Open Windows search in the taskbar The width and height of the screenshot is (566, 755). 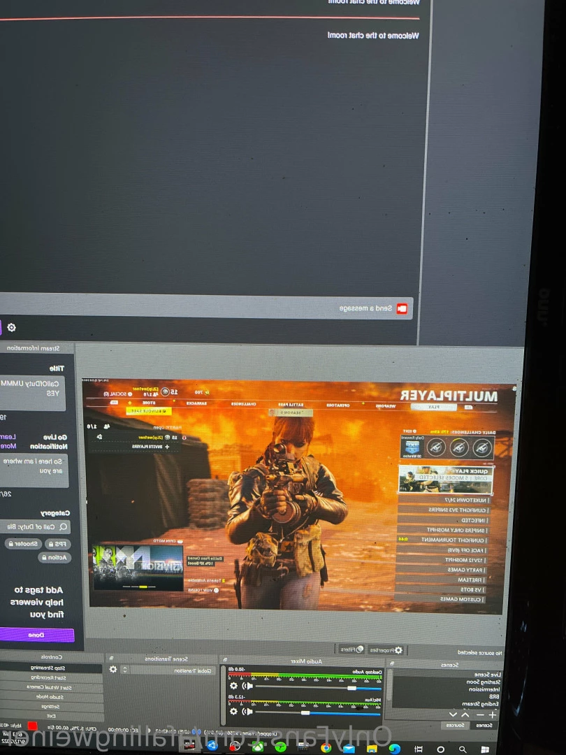463,749
